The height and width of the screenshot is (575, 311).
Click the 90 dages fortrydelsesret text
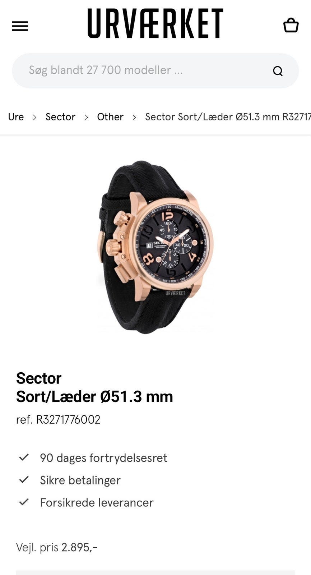[103, 458]
